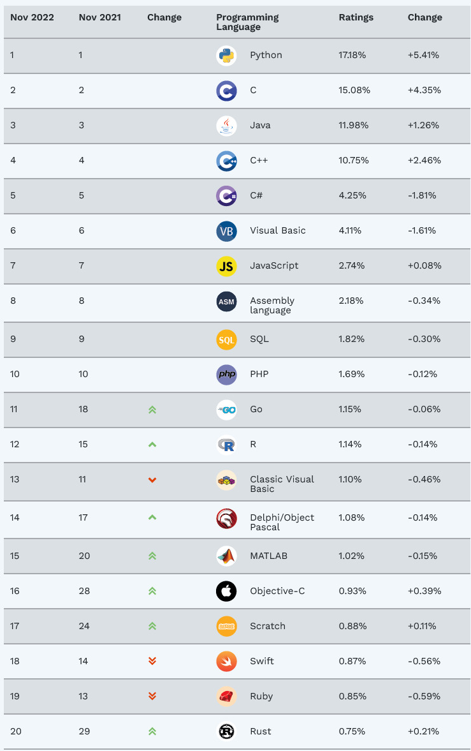Image resolution: width=471 pixels, height=751 pixels.
Task: Click the red down-arrow in the Classic Visual Basic row
Action: click(x=152, y=480)
